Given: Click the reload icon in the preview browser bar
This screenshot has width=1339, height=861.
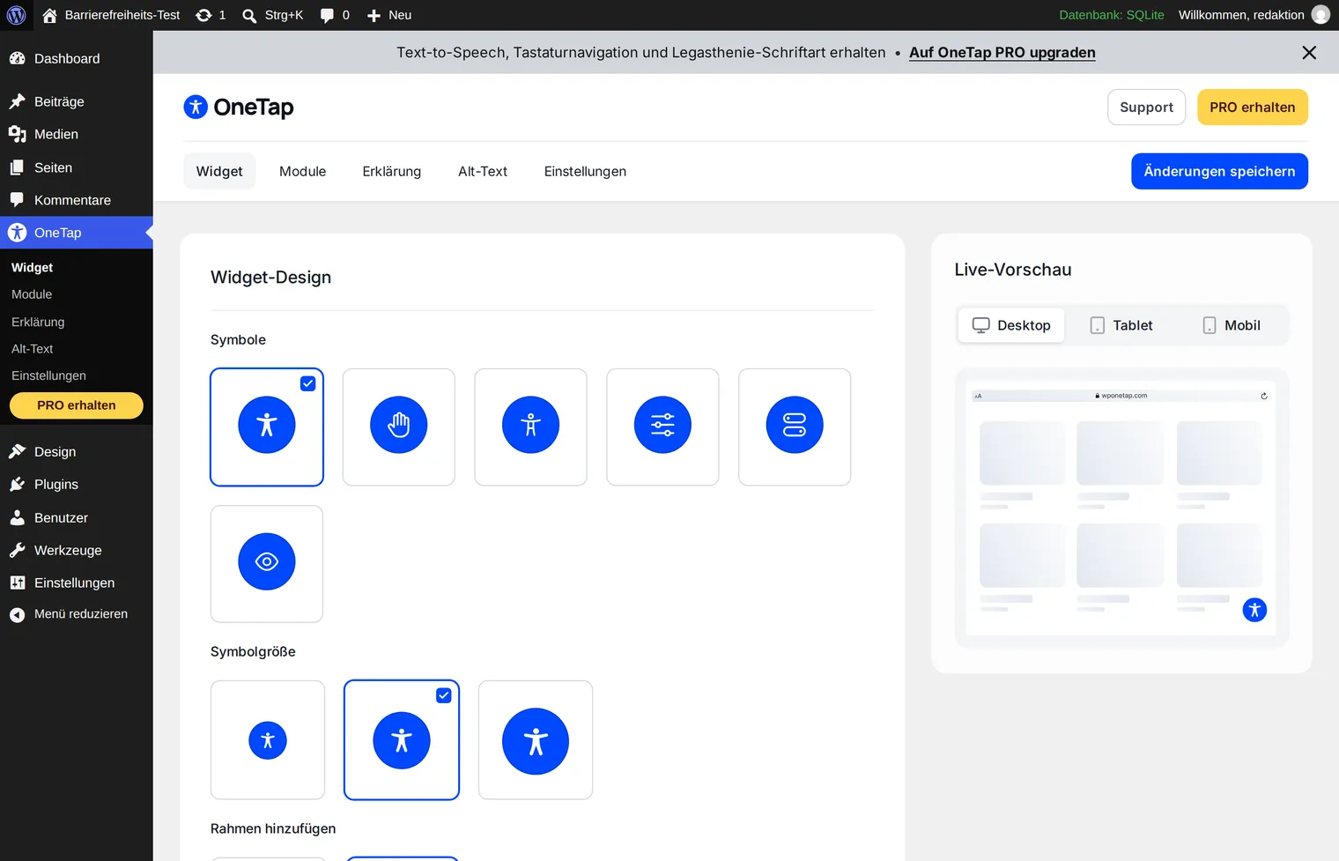Looking at the screenshot, I should (x=1263, y=396).
